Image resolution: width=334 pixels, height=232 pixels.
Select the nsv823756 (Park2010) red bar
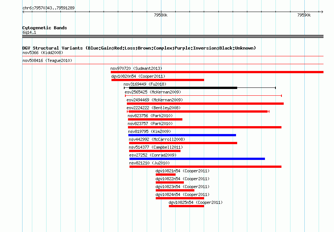coord(155,119)
